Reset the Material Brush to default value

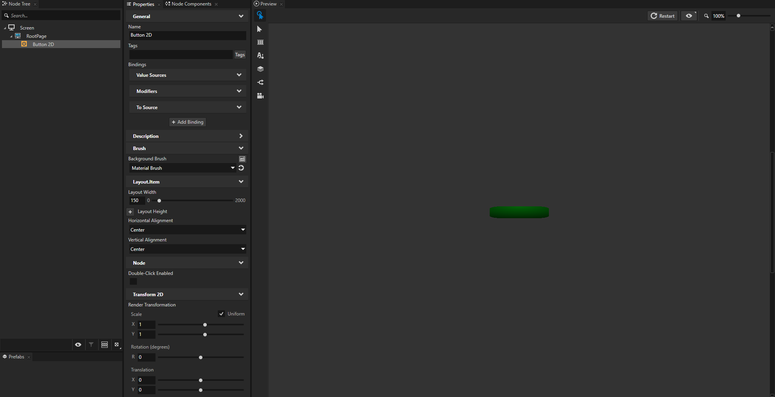[x=241, y=168]
